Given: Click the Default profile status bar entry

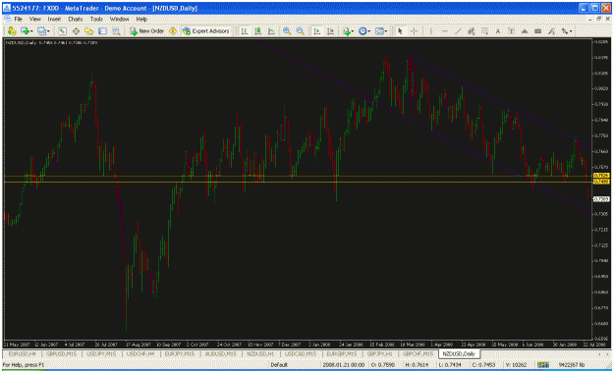Looking at the screenshot, I should pos(279,365).
